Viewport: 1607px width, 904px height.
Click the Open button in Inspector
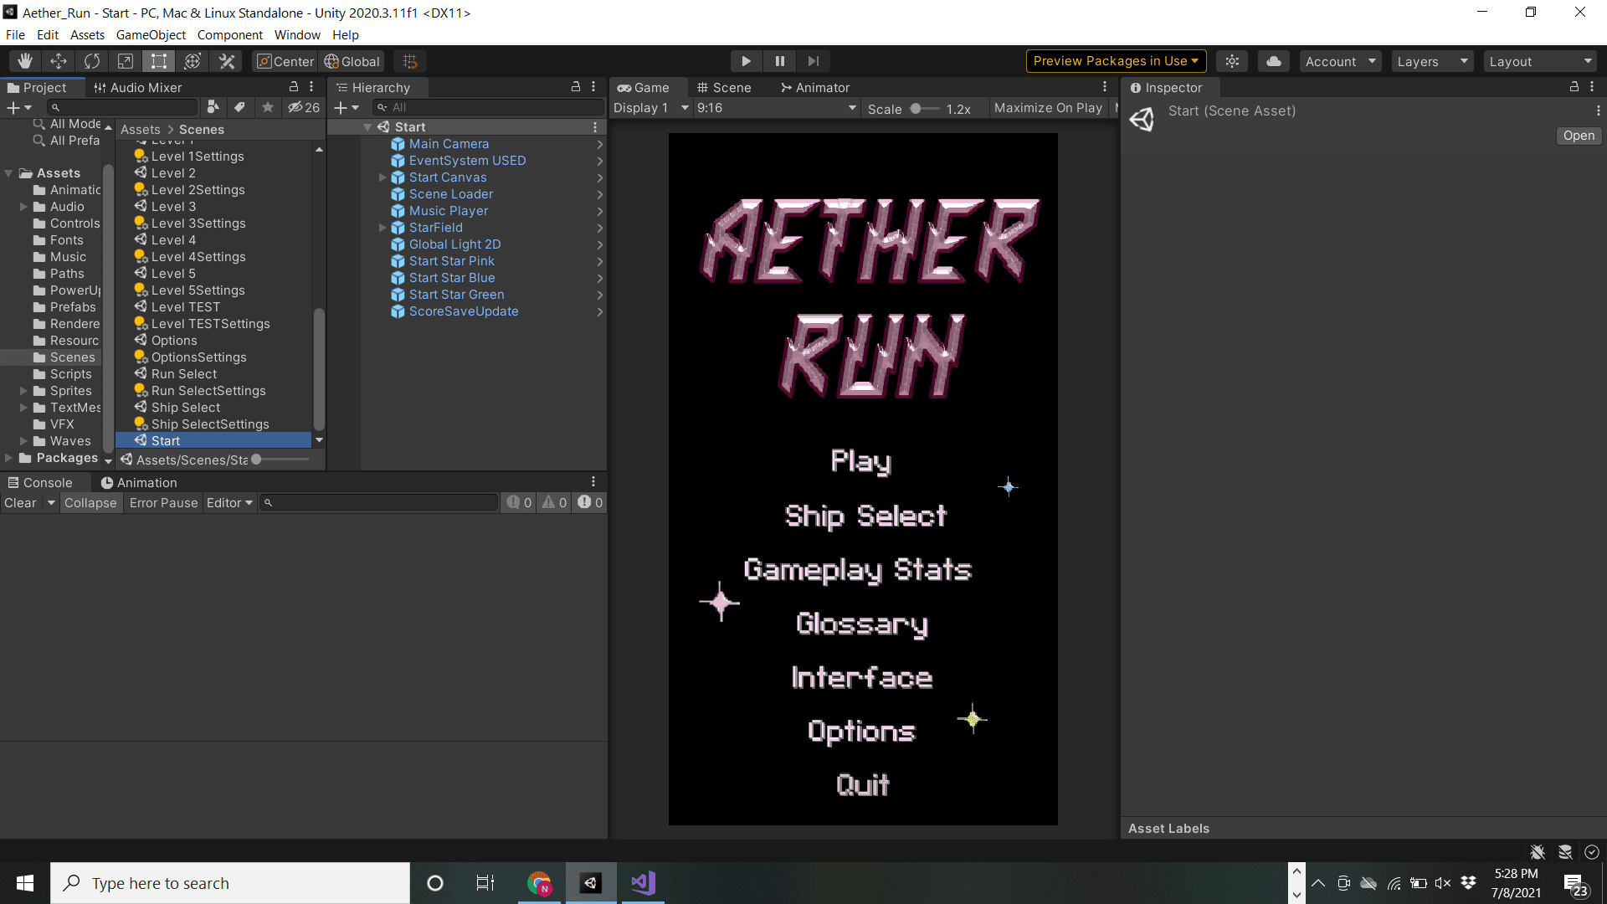(x=1579, y=136)
